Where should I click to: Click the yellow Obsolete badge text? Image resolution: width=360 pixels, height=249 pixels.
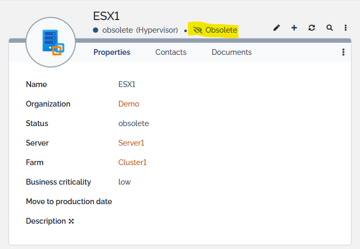(x=221, y=30)
